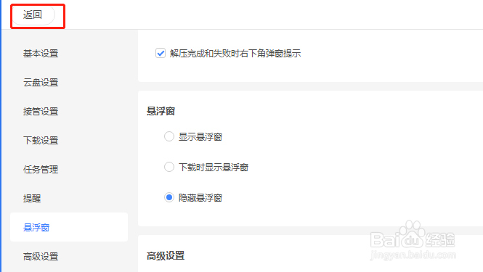Go to 云盘设置 section
The image size is (483, 272).
(x=41, y=83)
